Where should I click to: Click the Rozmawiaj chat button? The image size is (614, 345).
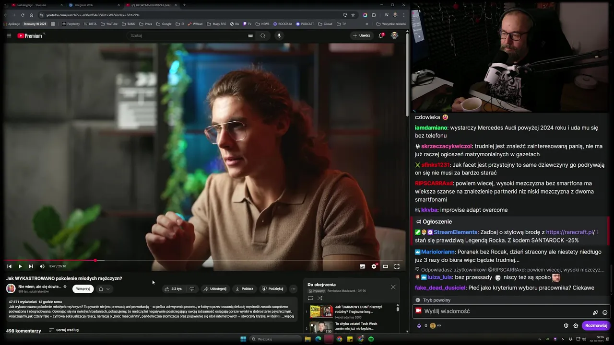[x=596, y=326]
